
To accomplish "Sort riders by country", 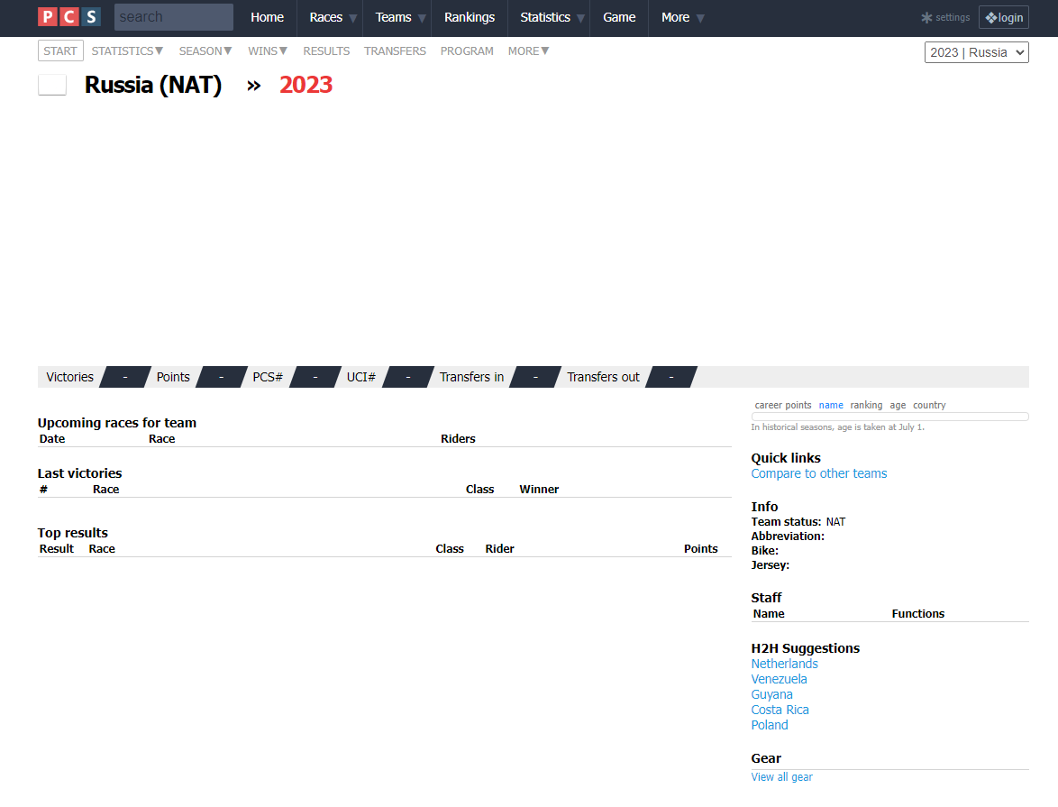I will (930, 405).
